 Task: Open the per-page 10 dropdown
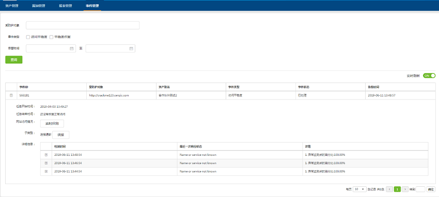click(x=359, y=189)
